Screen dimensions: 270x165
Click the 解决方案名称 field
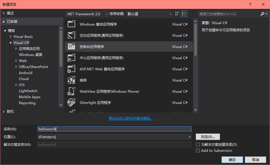coord(114,145)
